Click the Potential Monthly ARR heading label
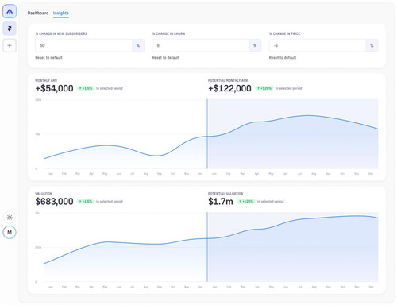 click(x=228, y=80)
